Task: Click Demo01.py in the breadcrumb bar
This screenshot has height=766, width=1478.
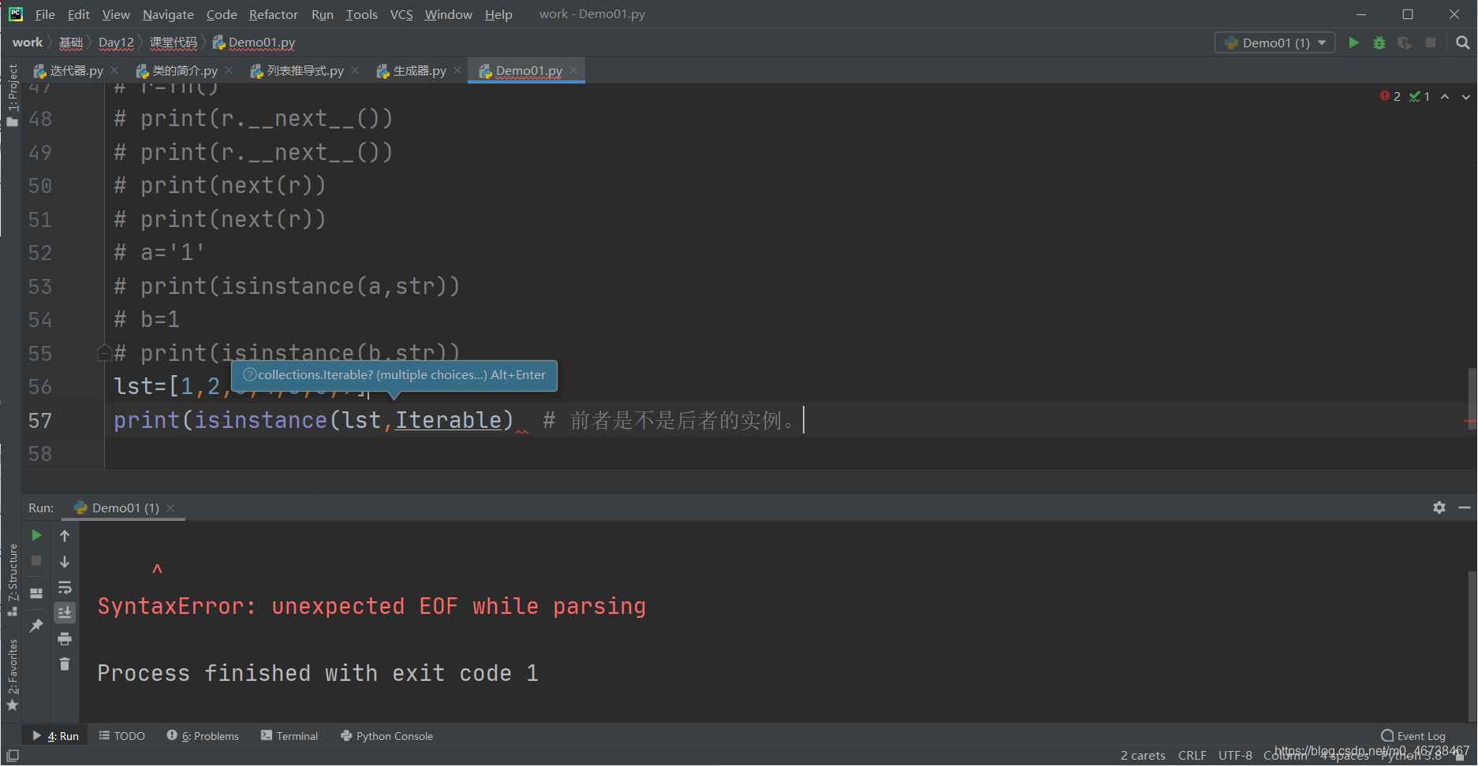Action: 254,43
